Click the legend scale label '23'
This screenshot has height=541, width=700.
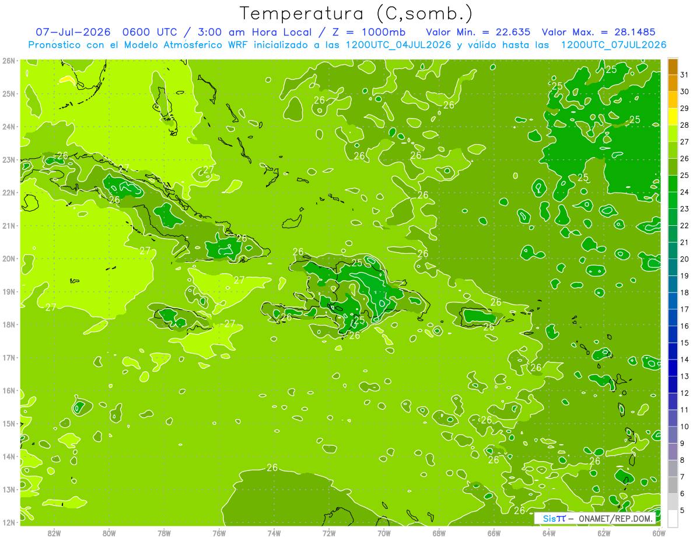click(684, 209)
